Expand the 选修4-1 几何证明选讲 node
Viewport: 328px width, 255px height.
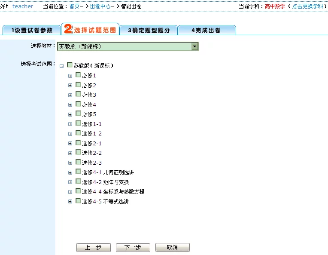(70, 172)
